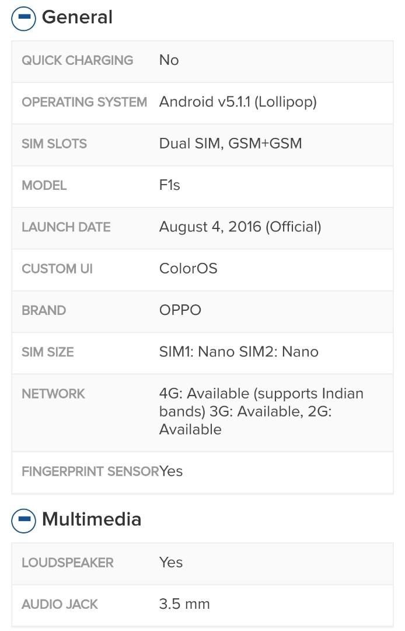This screenshot has width=405, height=631.
Task: Click the Loudspeaker row label
Action: pos(68,563)
